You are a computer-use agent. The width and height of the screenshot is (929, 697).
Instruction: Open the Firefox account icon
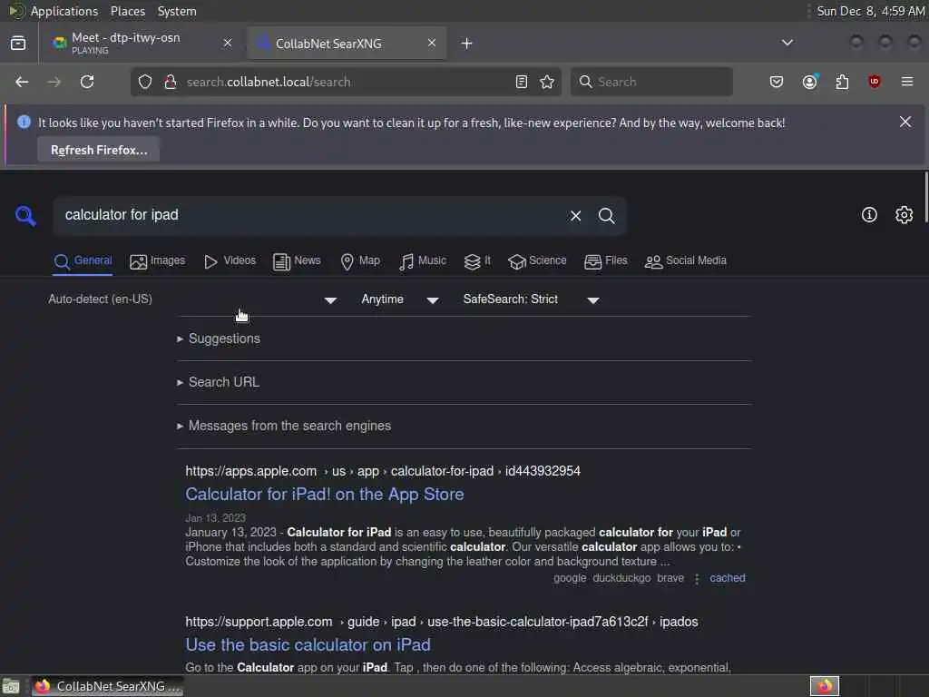[x=810, y=82]
